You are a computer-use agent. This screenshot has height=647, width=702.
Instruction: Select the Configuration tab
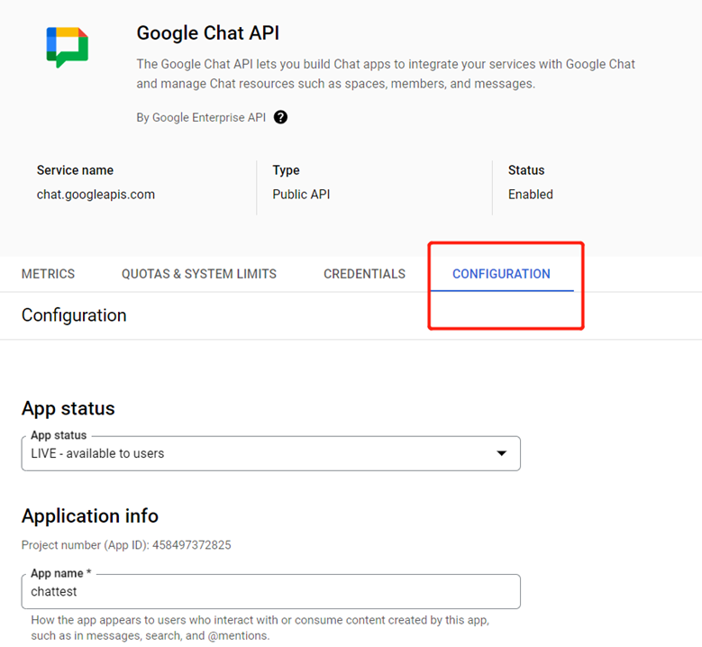tap(501, 274)
